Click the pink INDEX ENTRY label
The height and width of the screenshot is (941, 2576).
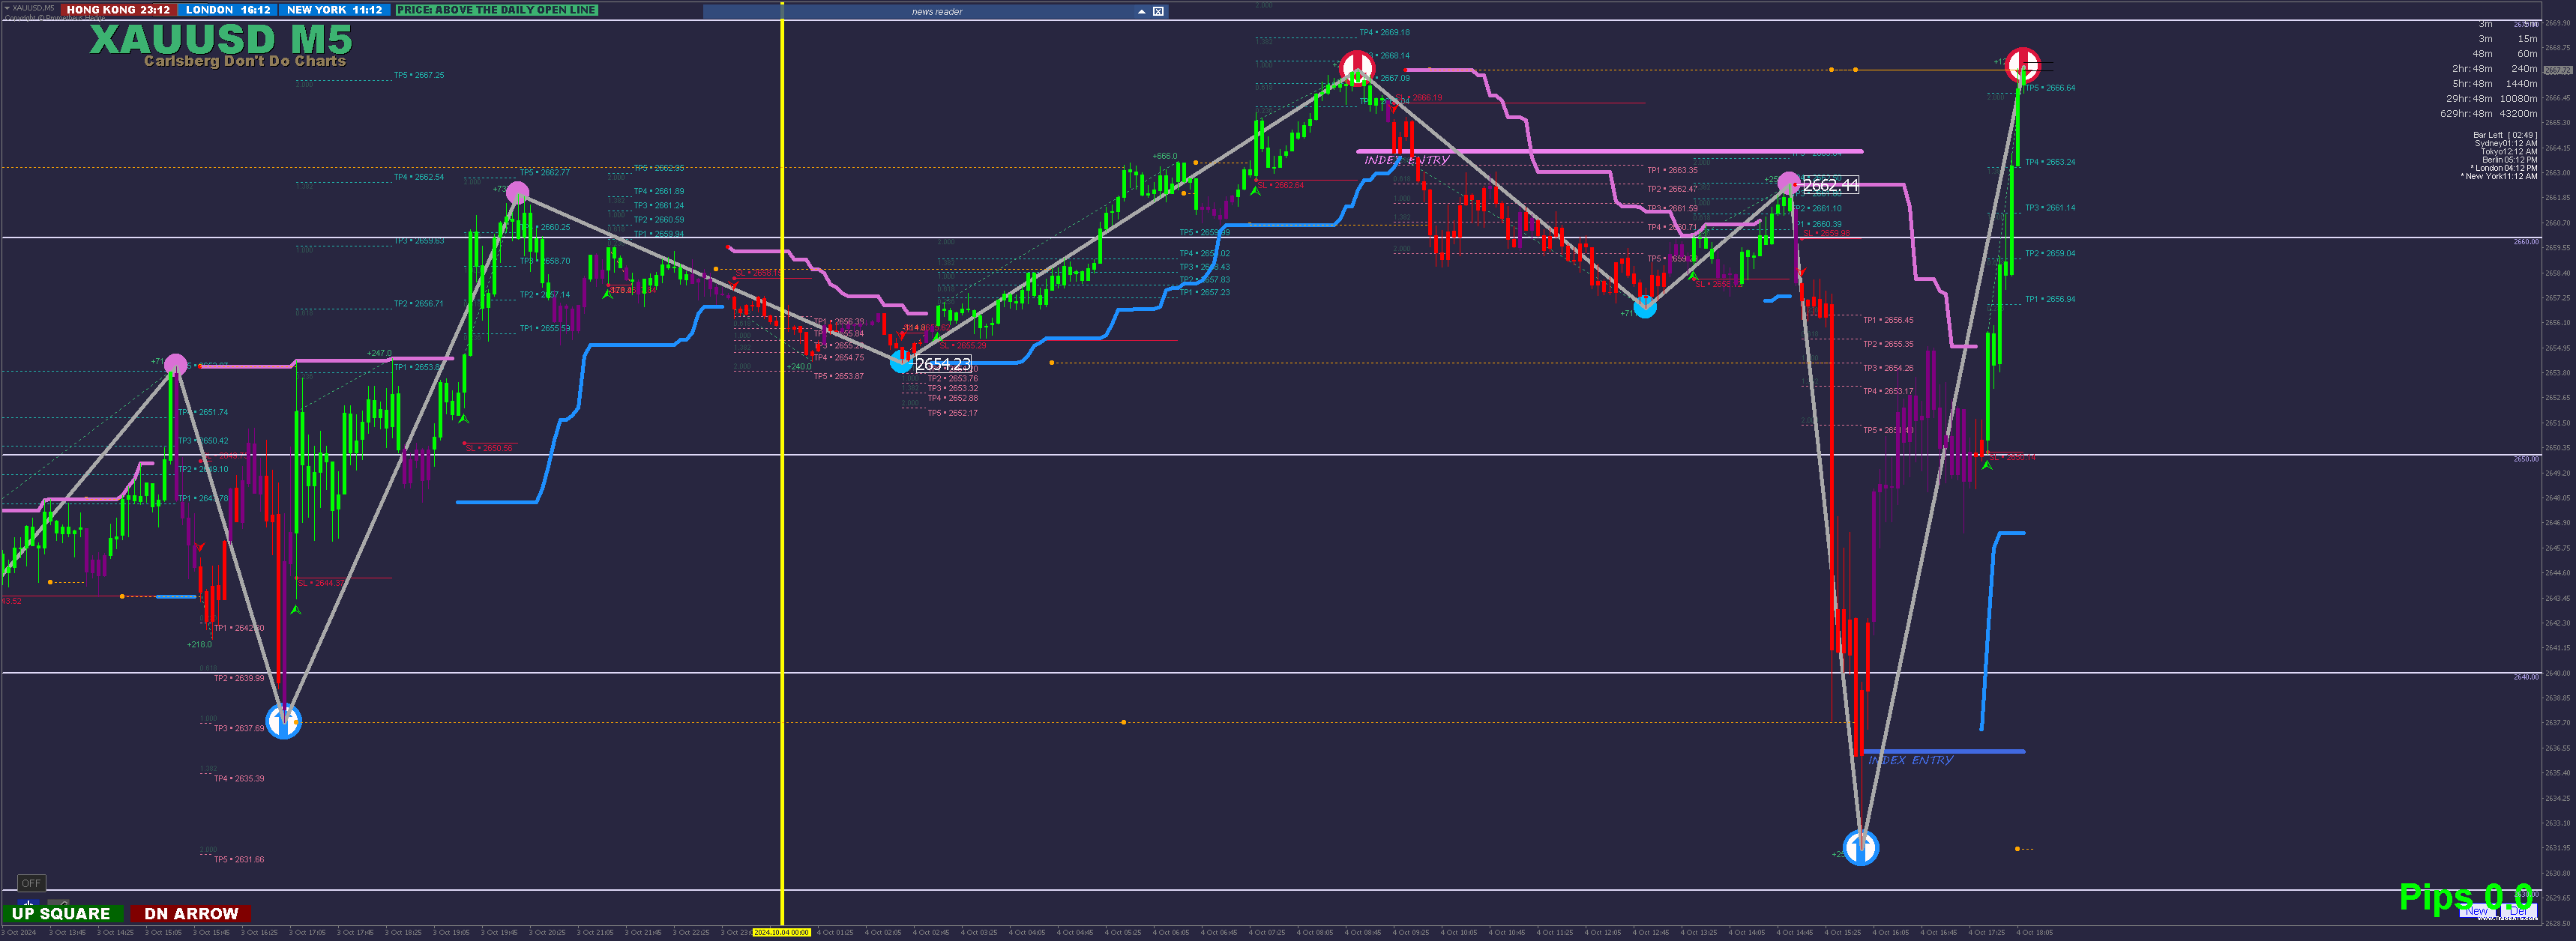[1406, 160]
